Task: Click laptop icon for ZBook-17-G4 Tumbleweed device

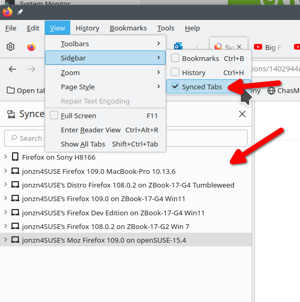Action: pyautogui.click(x=15, y=184)
